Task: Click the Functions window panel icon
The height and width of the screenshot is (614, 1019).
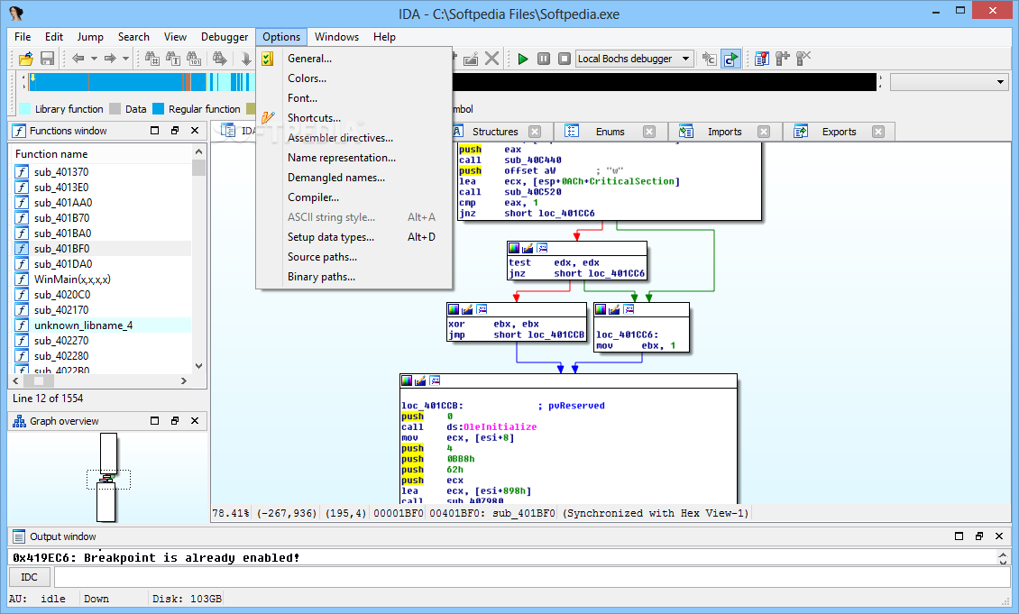Action: (x=20, y=131)
